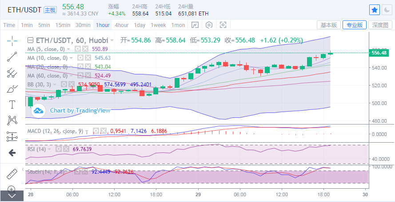The image size is (395, 202).
Task: Click the 主板 main board badge
Action: [x=50, y=10]
